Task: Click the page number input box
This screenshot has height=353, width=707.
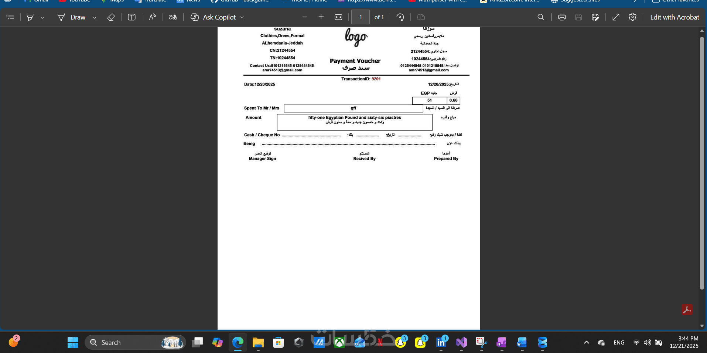Action: click(361, 17)
